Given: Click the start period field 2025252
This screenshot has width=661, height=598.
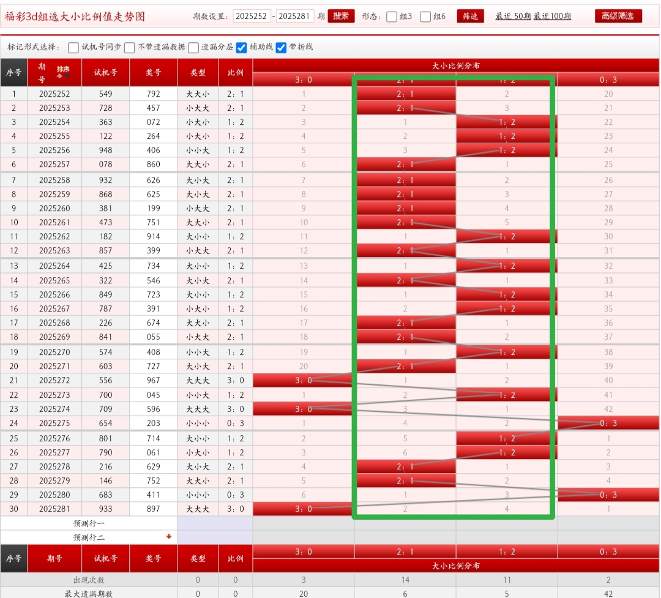Looking at the screenshot, I should pyautogui.click(x=252, y=17).
